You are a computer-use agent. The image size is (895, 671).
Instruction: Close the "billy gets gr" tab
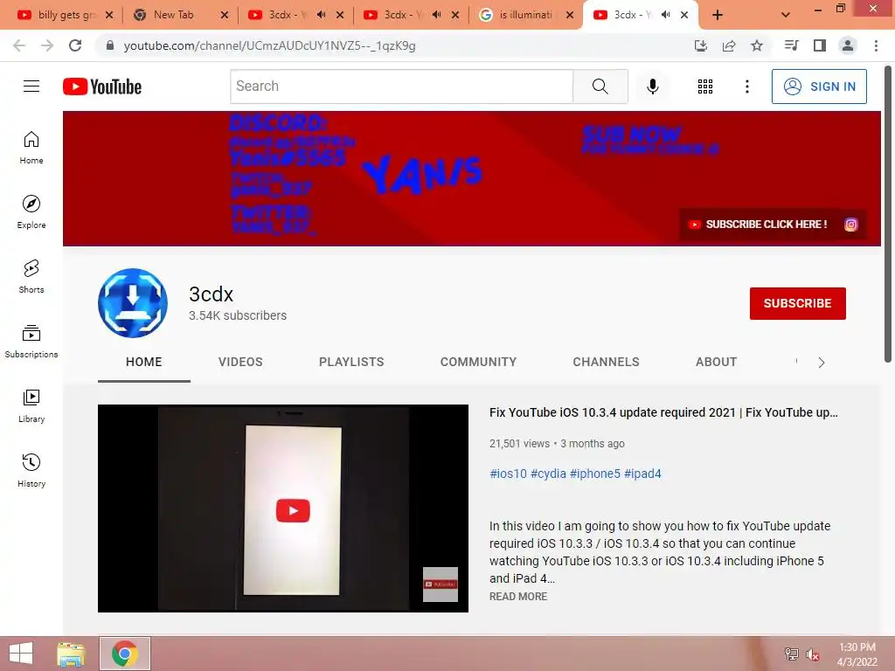tap(109, 15)
